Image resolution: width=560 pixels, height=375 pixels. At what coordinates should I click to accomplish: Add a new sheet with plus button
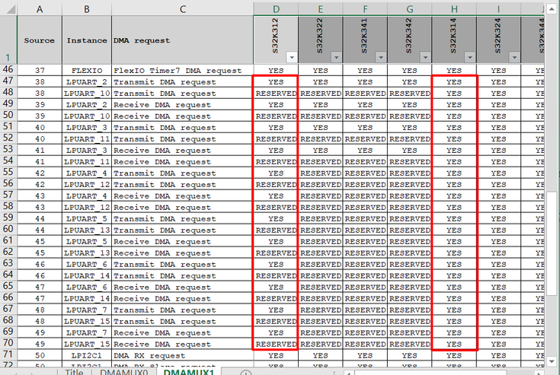[x=245, y=373]
